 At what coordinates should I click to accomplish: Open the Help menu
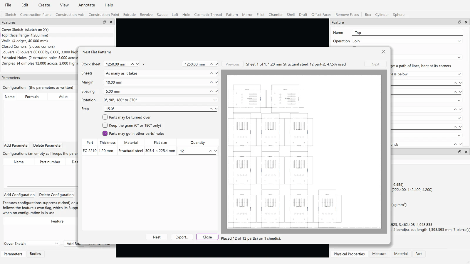click(109, 5)
